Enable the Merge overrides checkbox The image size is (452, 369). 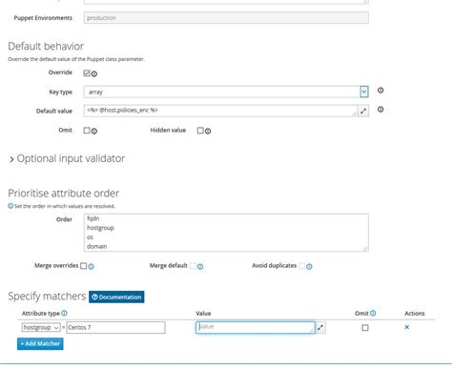pos(84,266)
